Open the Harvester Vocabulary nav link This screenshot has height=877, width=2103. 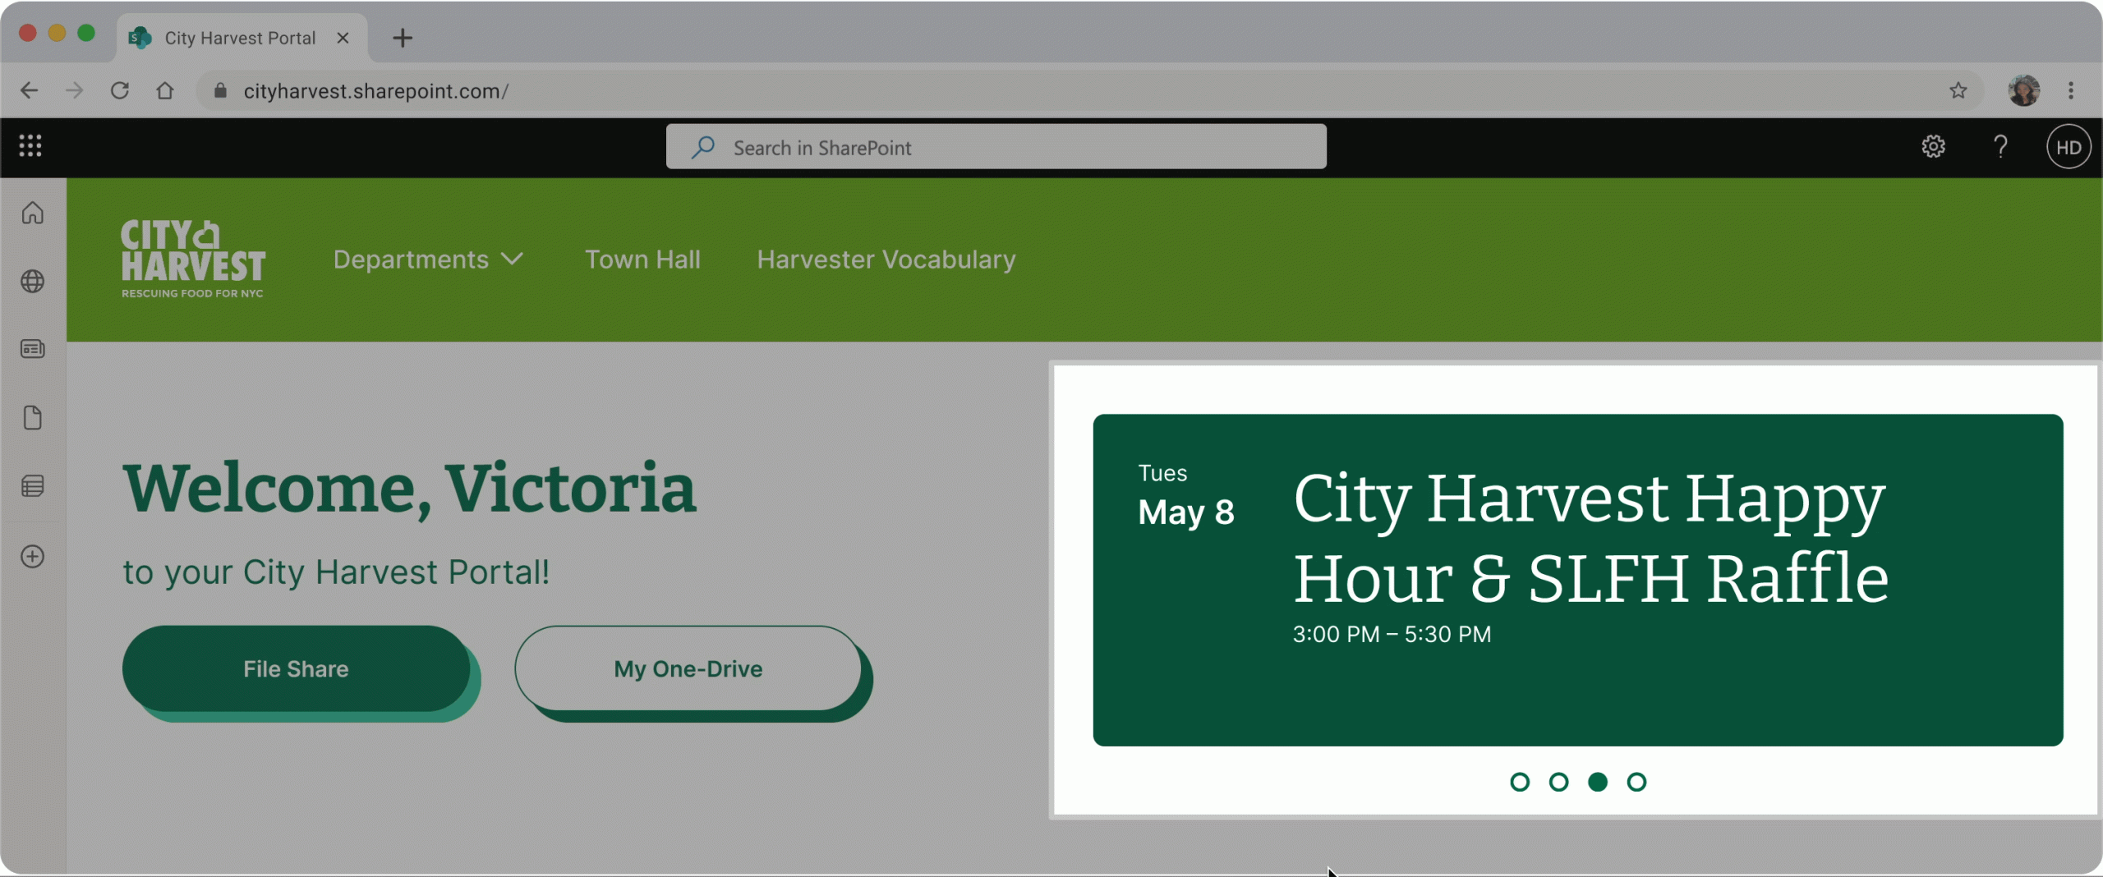pyautogui.click(x=886, y=259)
